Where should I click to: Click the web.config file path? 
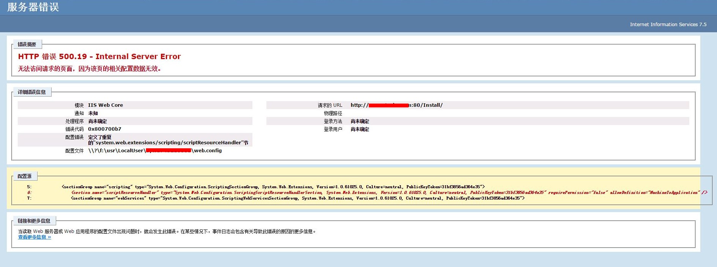click(155, 150)
